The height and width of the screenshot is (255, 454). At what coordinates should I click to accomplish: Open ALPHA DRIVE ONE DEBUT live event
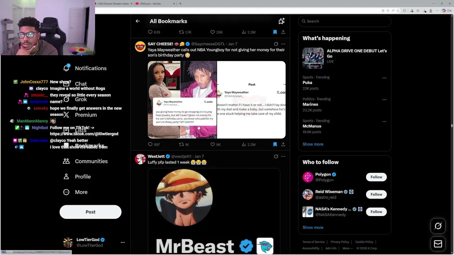[344, 58]
